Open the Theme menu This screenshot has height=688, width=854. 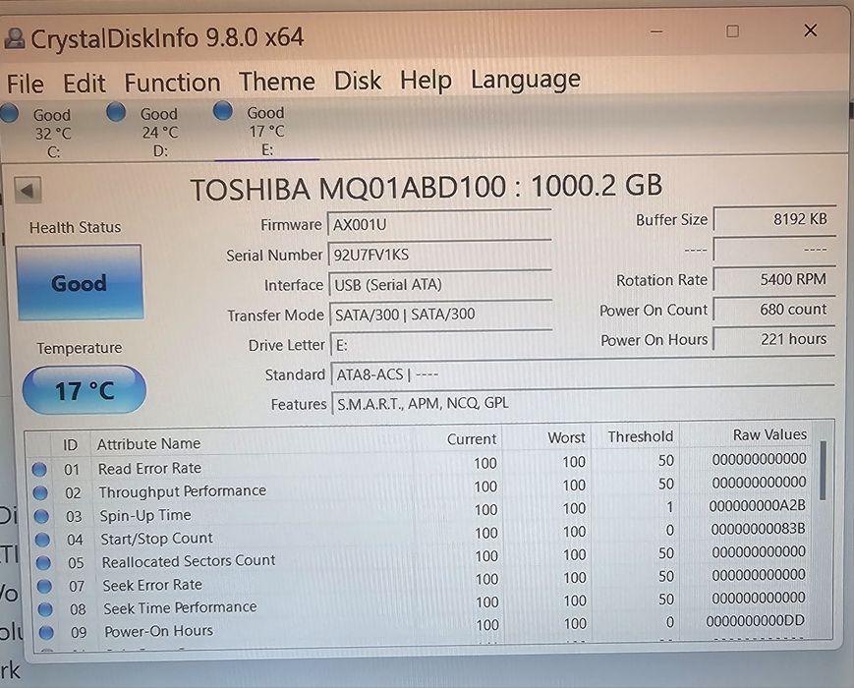pos(277,82)
